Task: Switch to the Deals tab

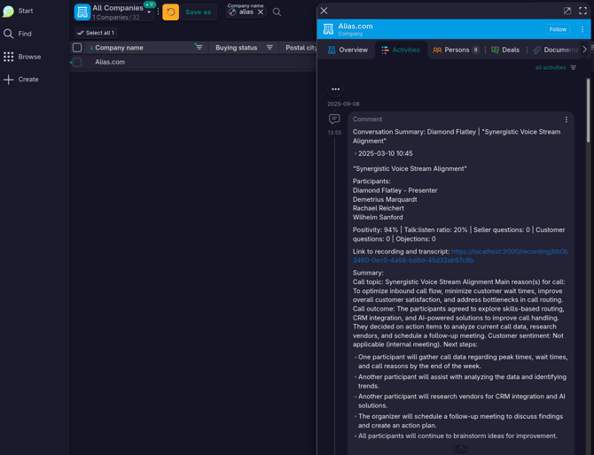Action: point(505,50)
